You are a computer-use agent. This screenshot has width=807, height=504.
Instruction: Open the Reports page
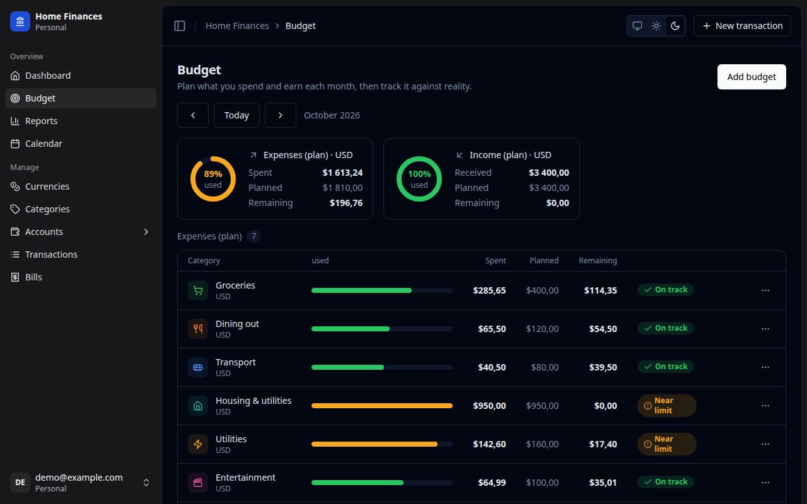[x=81, y=121]
